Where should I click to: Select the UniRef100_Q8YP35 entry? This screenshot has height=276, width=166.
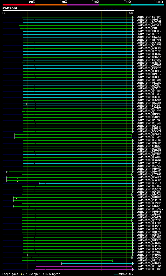tap(149, 51)
